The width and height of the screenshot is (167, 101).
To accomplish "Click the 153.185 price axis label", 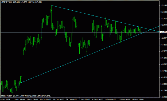I will tap(164, 6).
